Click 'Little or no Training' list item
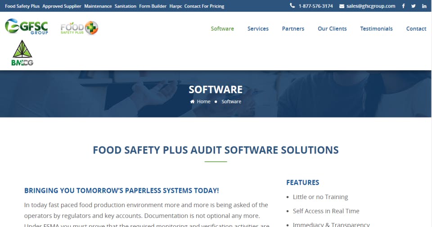This screenshot has height=227, width=432. point(320,197)
